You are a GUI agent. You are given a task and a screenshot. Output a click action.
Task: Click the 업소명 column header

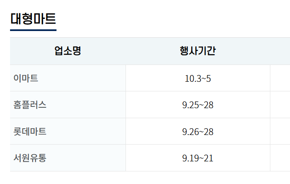(67, 51)
